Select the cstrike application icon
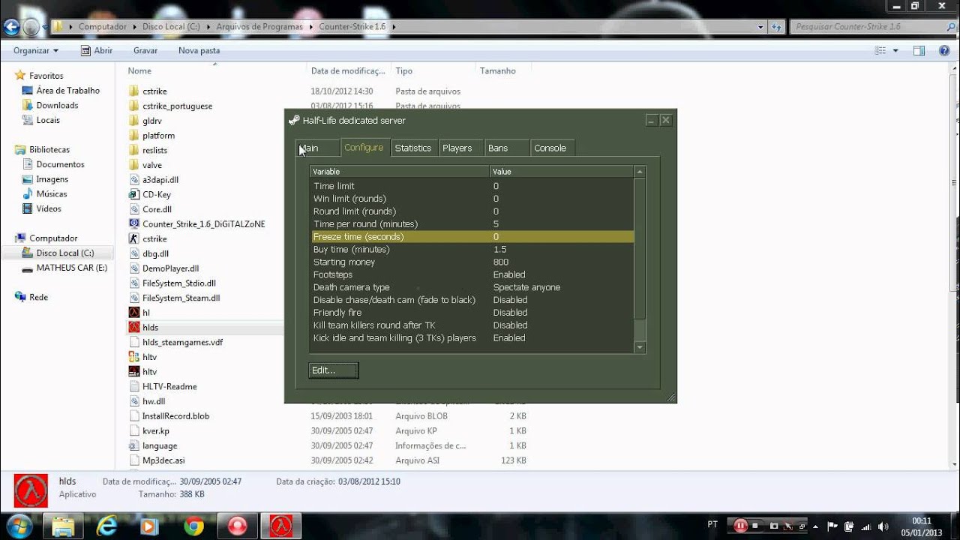Viewport: 960px width, 540px height. point(134,238)
